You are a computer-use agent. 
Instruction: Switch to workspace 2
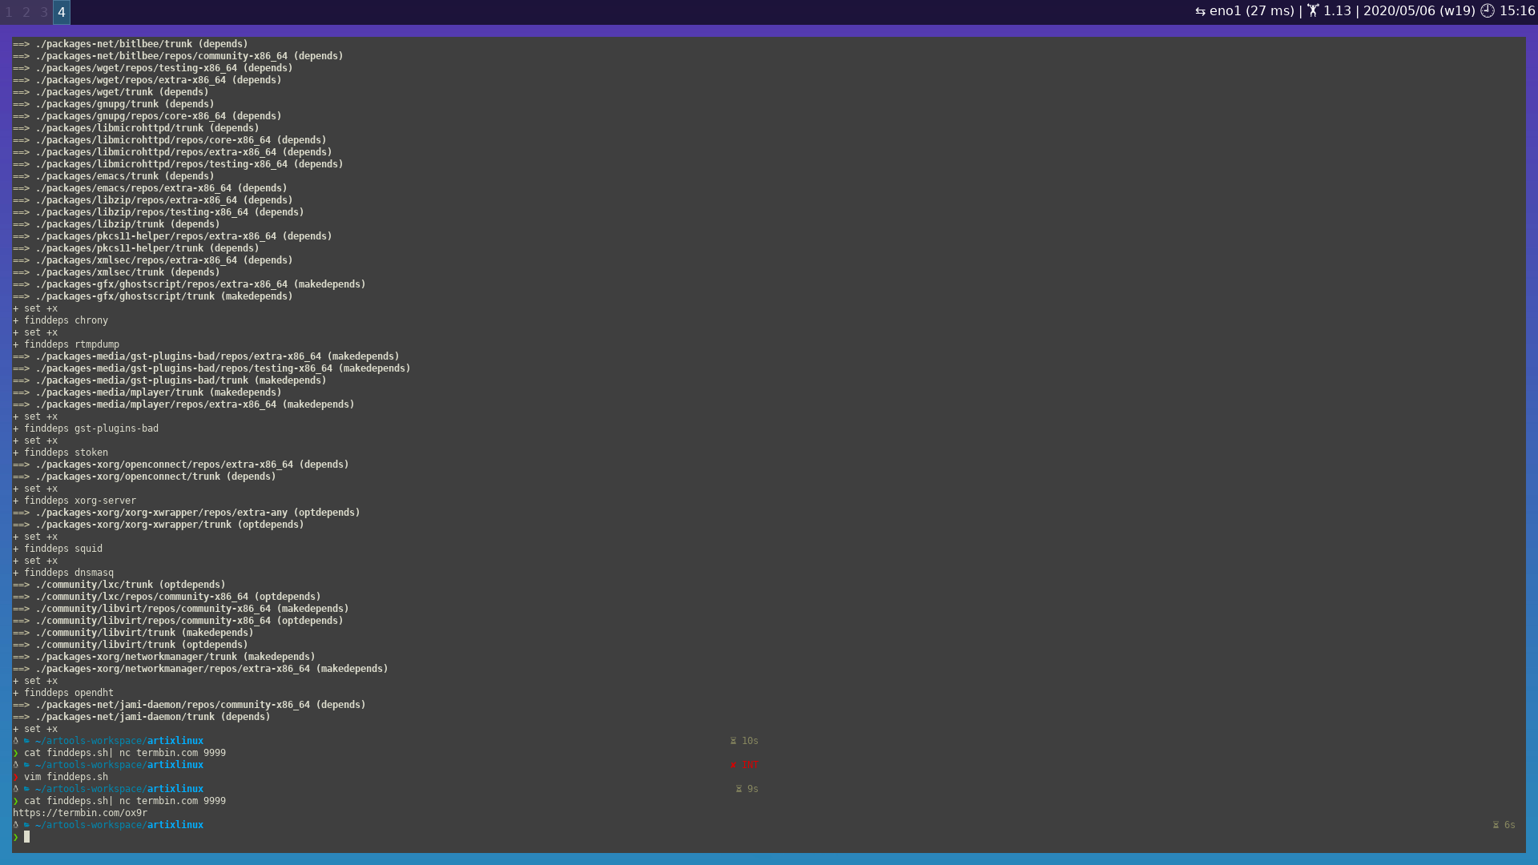pyautogui.click(x=26, y=12)
